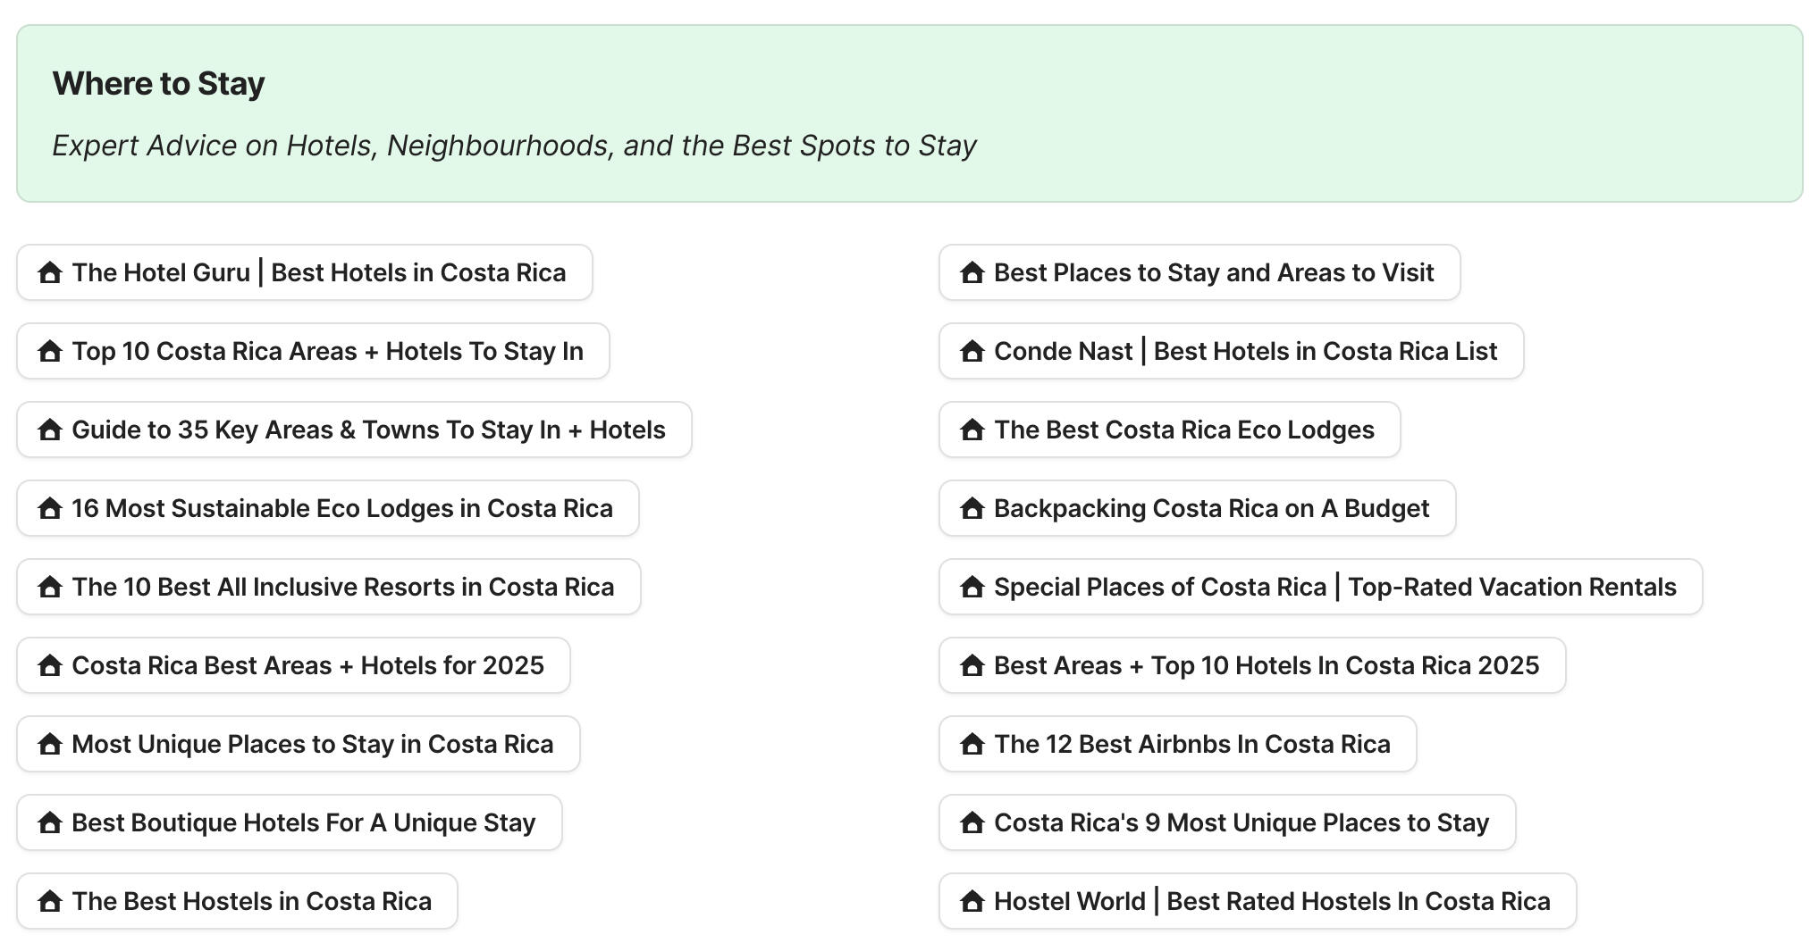Image resolution: width=1818 pixels, height=943 pixels.
Task: Select "Best Areas + Top 10 Hotels In Costa Rica 2025"
Action: (x=1251, y=665)
